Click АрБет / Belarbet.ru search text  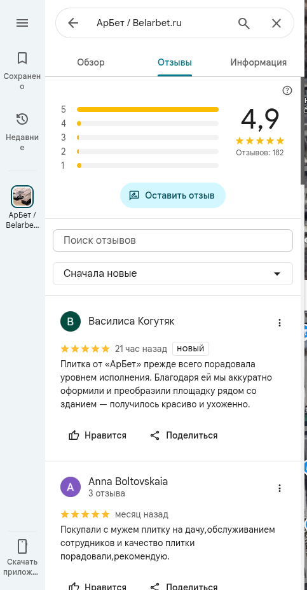point(139,24)
